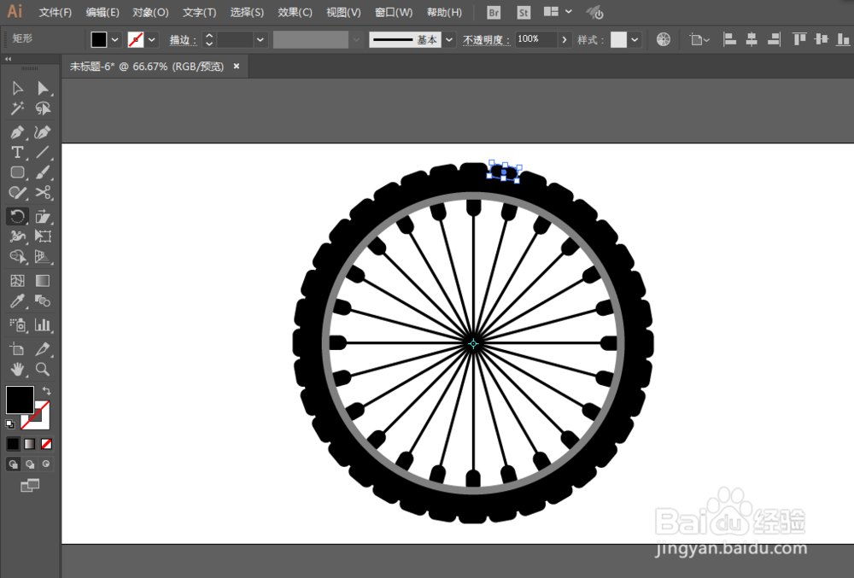Image resolution: width=854 pixels, height=578 pixels.
Task: Open Adobe Stock via St icon
Action: click(524, 13)
